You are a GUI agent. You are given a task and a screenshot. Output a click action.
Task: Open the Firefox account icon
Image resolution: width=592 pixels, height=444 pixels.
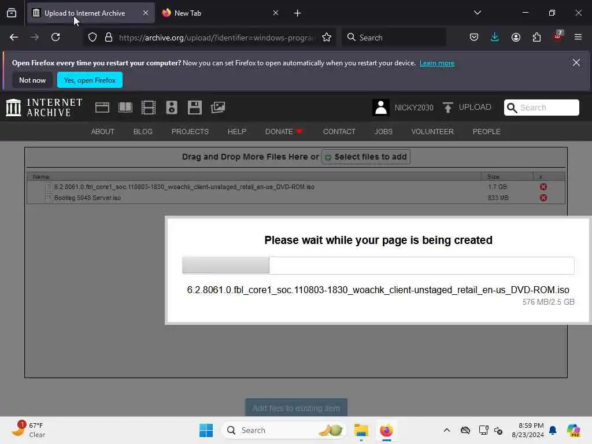pyautogui.click(x=516, y=38)
